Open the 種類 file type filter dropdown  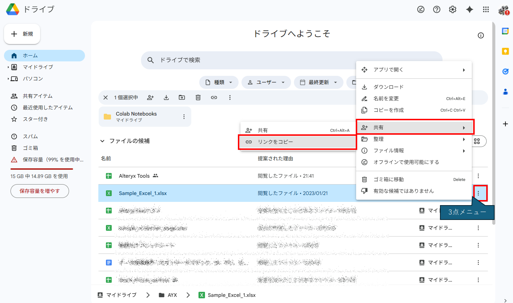pyautogui.click(x=219, y=82)
